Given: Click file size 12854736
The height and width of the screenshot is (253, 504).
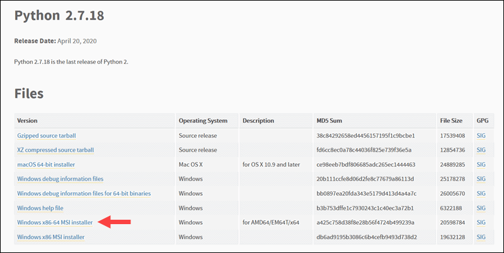Looking at the screenshot, I should (x=452, y=150).
